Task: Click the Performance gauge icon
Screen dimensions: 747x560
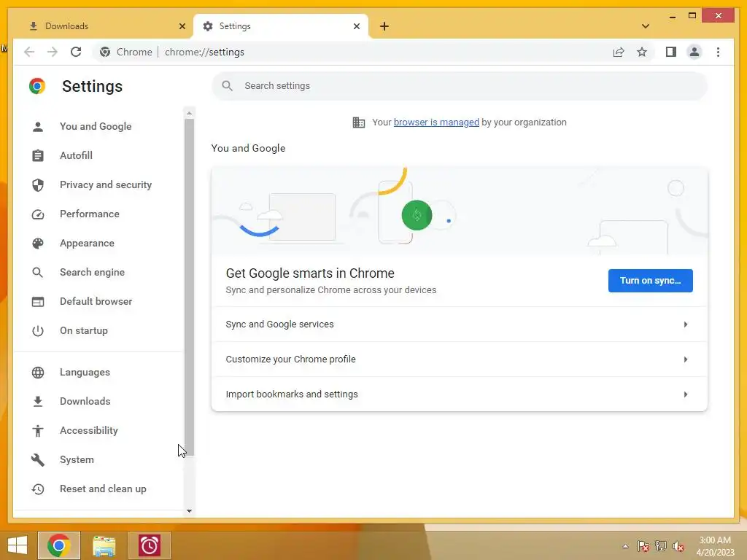Action: point(38,214)
